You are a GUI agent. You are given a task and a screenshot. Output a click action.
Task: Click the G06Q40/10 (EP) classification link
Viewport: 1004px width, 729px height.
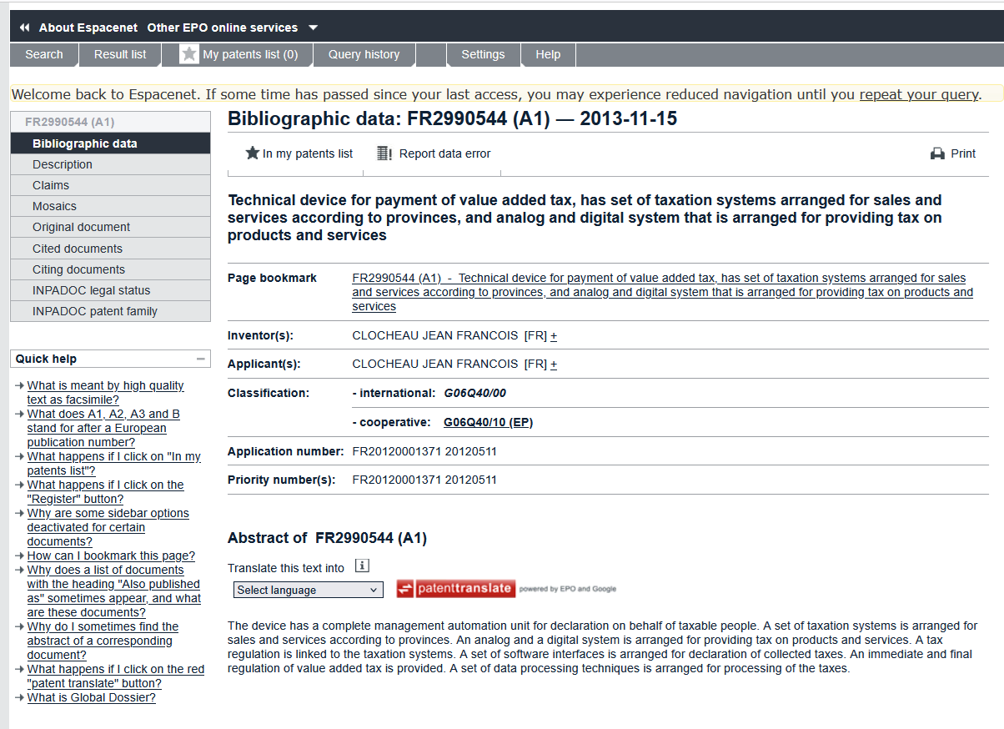coord(488,422)
